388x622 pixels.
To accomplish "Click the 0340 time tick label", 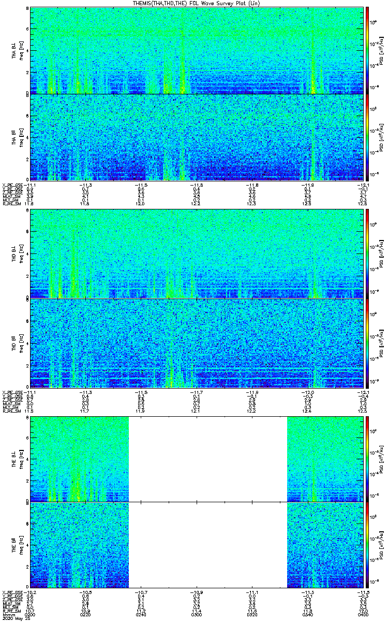I will (307, 615).
